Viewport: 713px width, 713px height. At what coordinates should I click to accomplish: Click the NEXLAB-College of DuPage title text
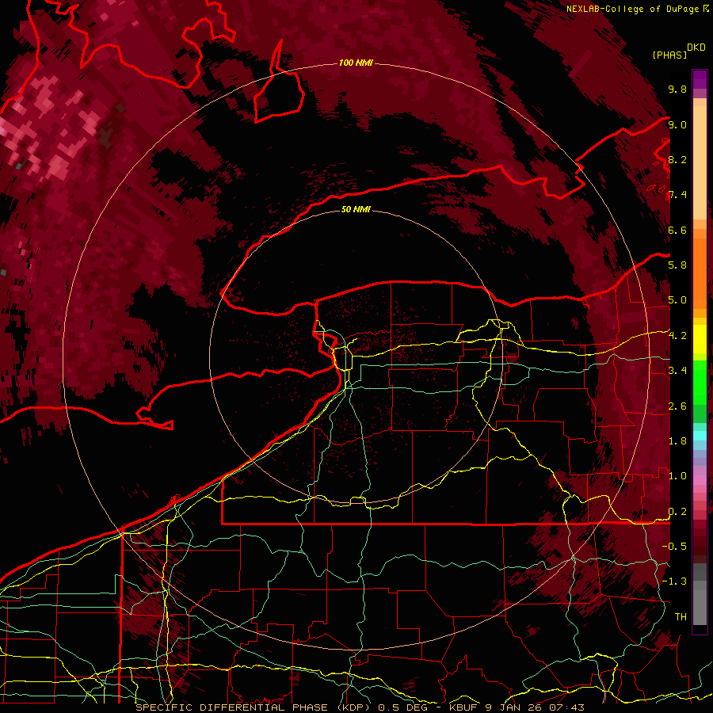pyautogui.click(x=632, y=9)
